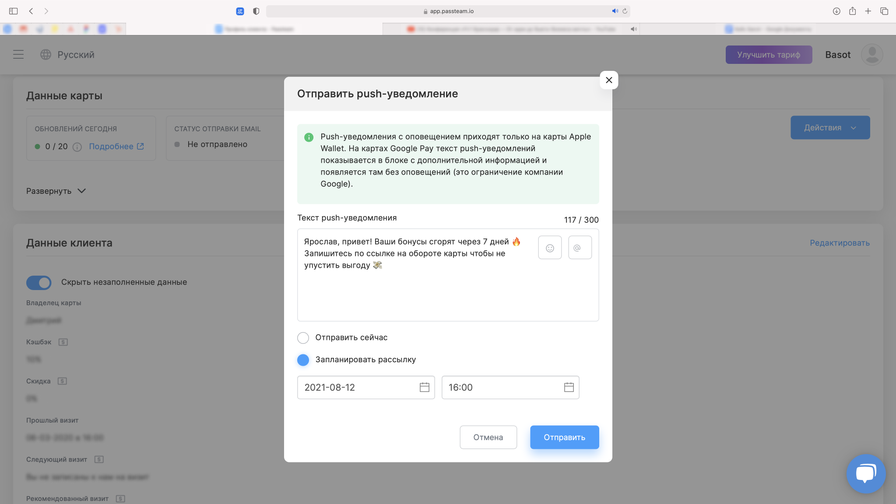Select the "Запланировать рассылку" radio option
The height and width of the screenshot is (504, 896).
click(x=303, y=360)
